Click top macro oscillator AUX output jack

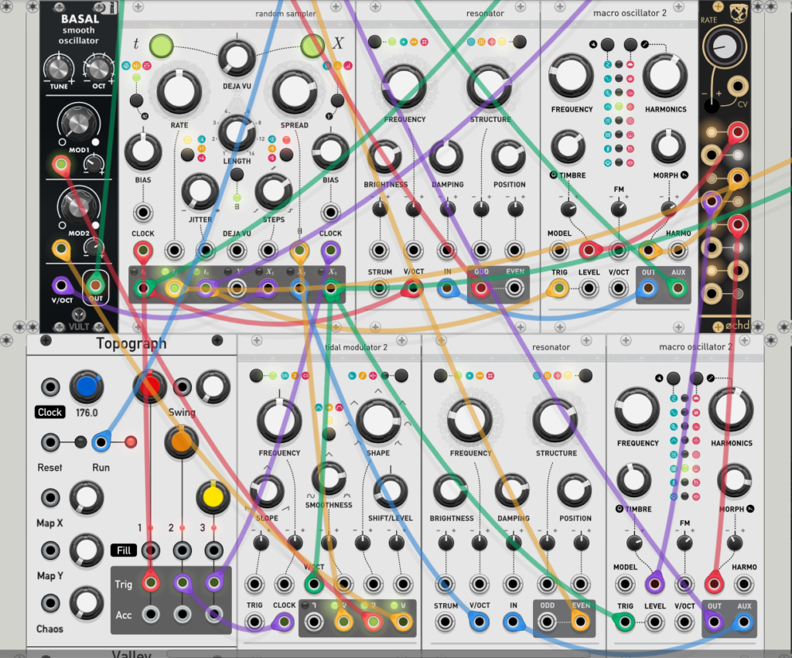pyautogui.click(x=678, y=288)
